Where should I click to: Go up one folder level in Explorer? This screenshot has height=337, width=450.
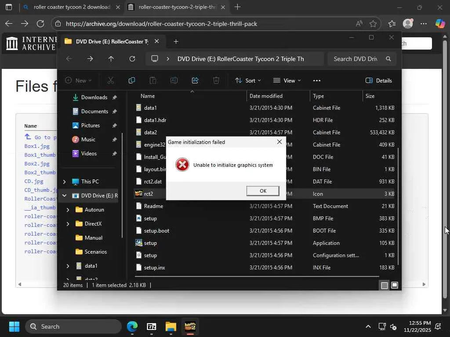[x=111, y=59]
